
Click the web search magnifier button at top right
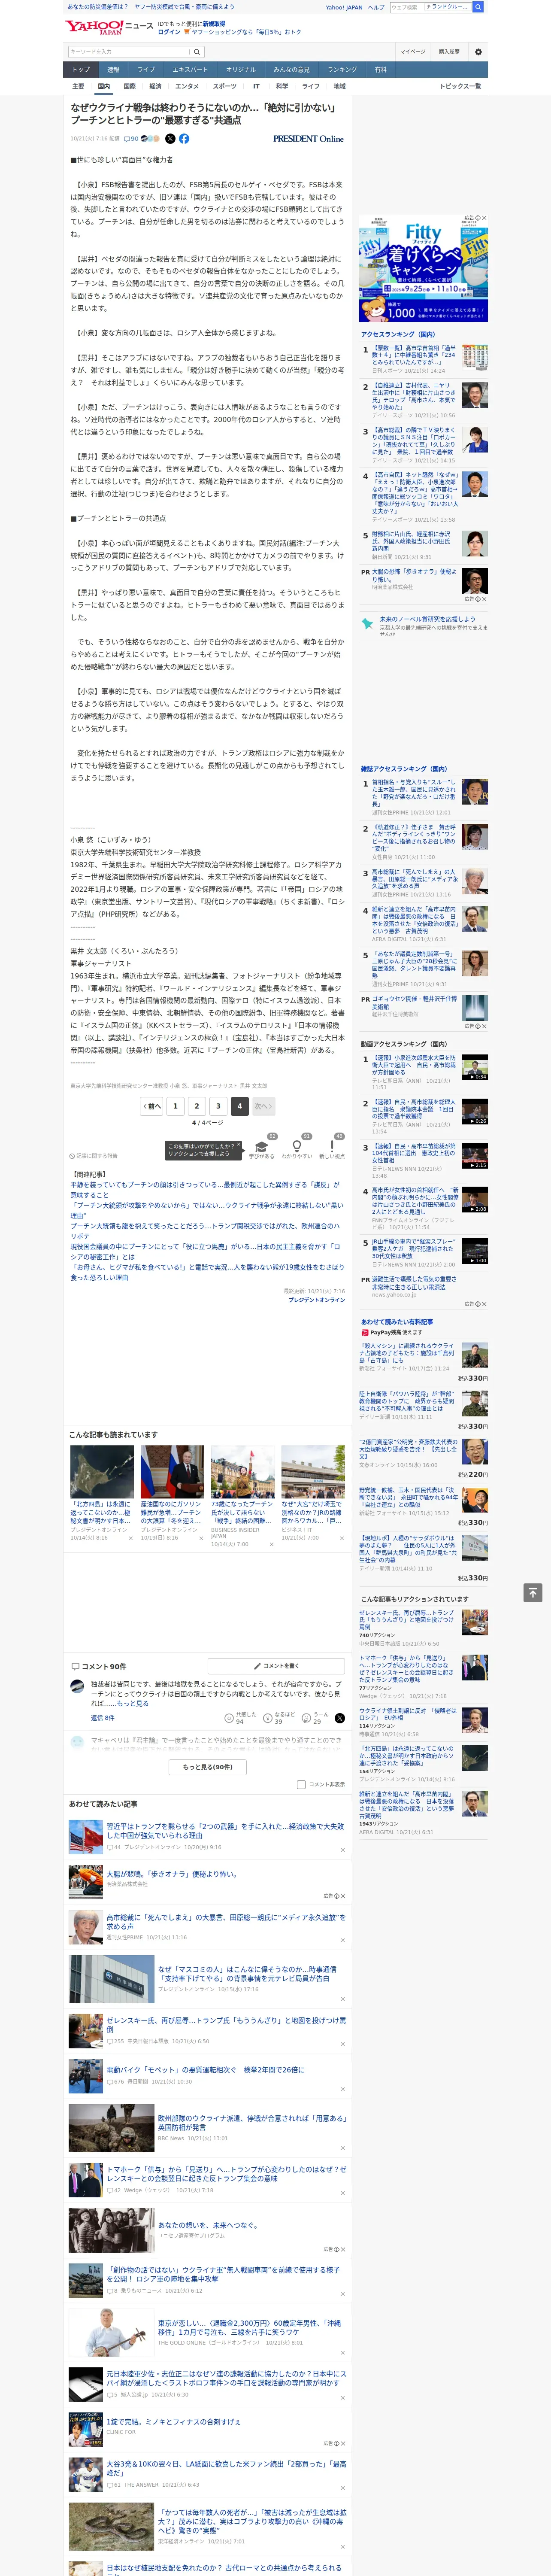(478, 7)
